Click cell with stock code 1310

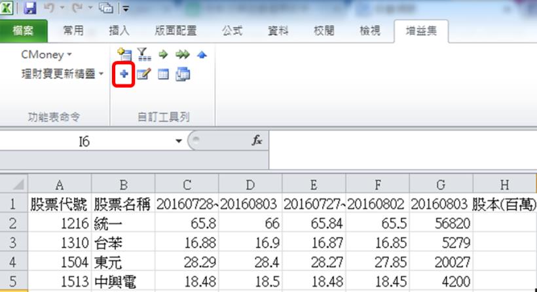60,242
